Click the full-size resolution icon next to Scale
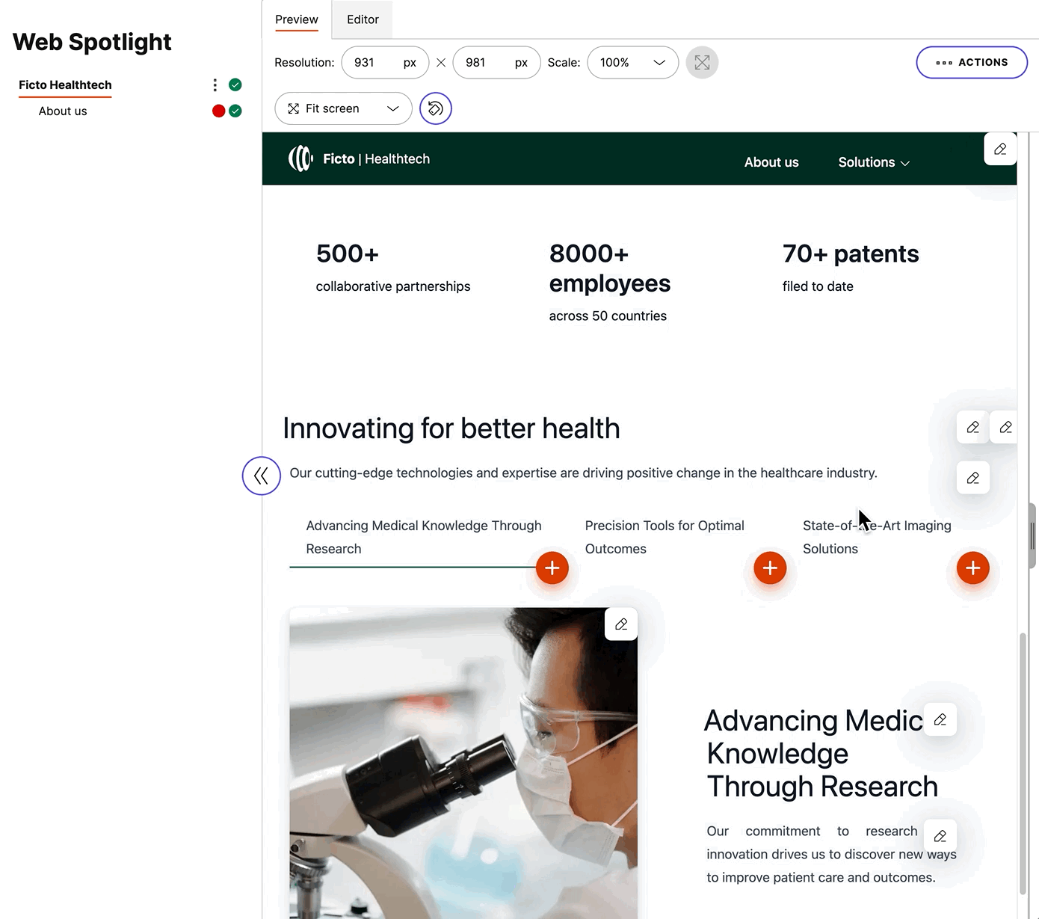This screenshot has width=1039, height=919. (x=701, y=62)
